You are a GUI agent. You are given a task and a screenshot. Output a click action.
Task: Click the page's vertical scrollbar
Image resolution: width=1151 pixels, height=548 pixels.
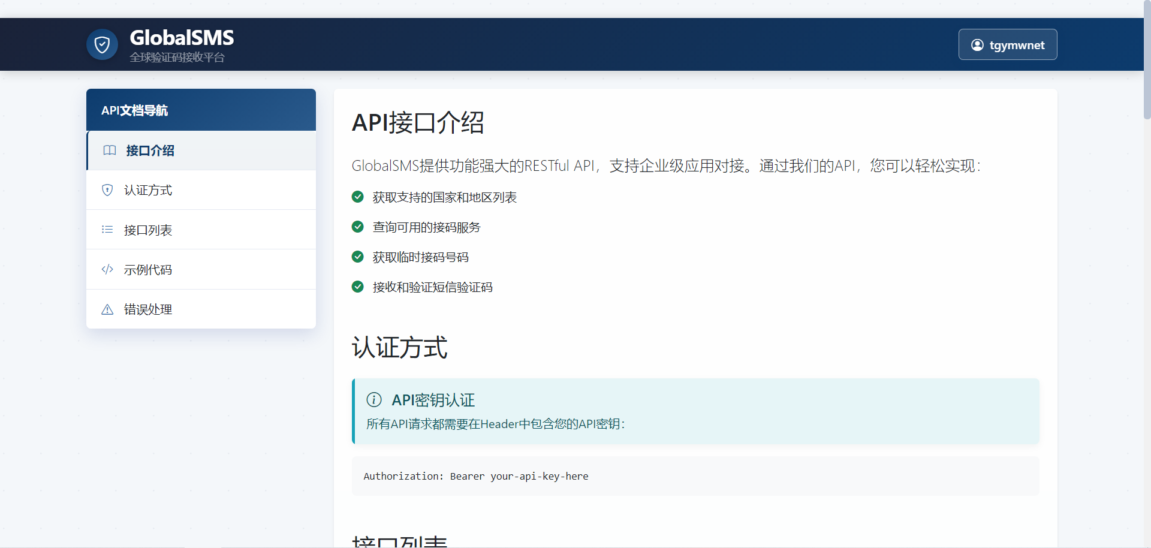click(1147, 60)
